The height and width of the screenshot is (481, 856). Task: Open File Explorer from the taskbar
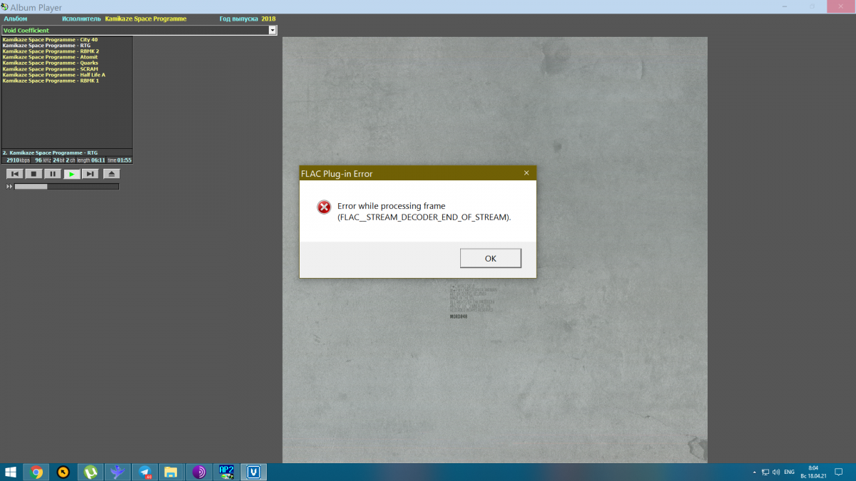[171, 472]
